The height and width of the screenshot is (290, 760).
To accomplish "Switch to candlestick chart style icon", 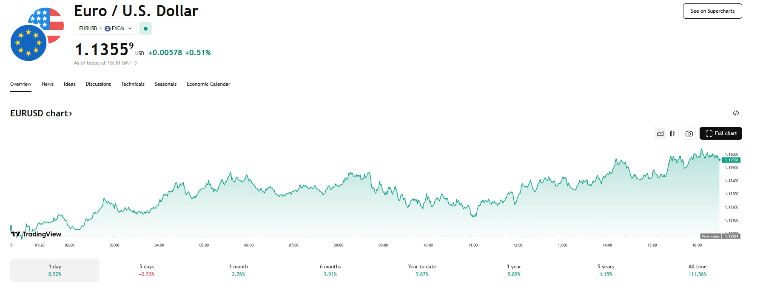I will (672, 134).
